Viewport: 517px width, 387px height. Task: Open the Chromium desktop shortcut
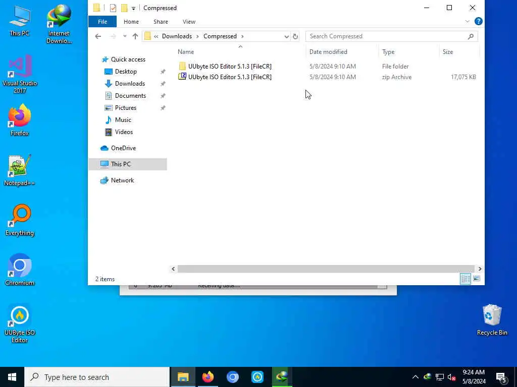click(x=20, y=270)
